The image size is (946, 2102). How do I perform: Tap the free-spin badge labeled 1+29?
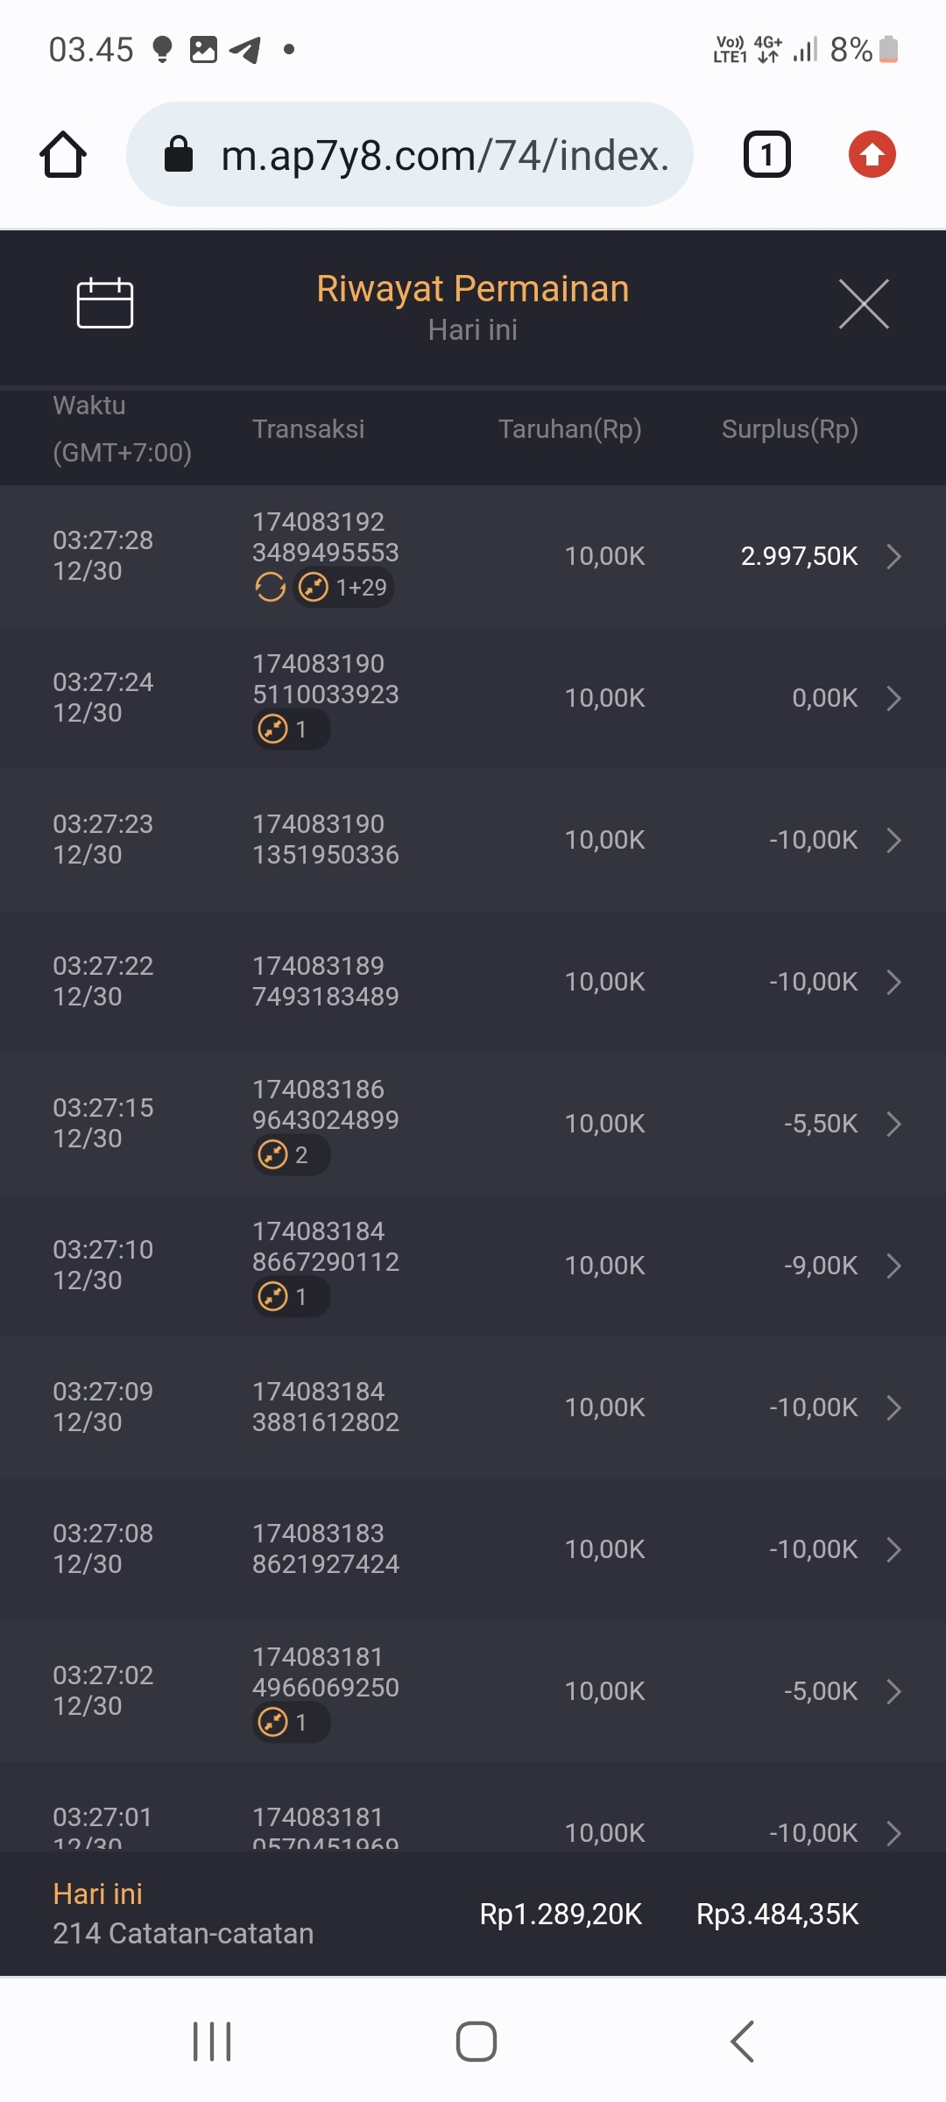pyautogui.click(x=344, y=587)
